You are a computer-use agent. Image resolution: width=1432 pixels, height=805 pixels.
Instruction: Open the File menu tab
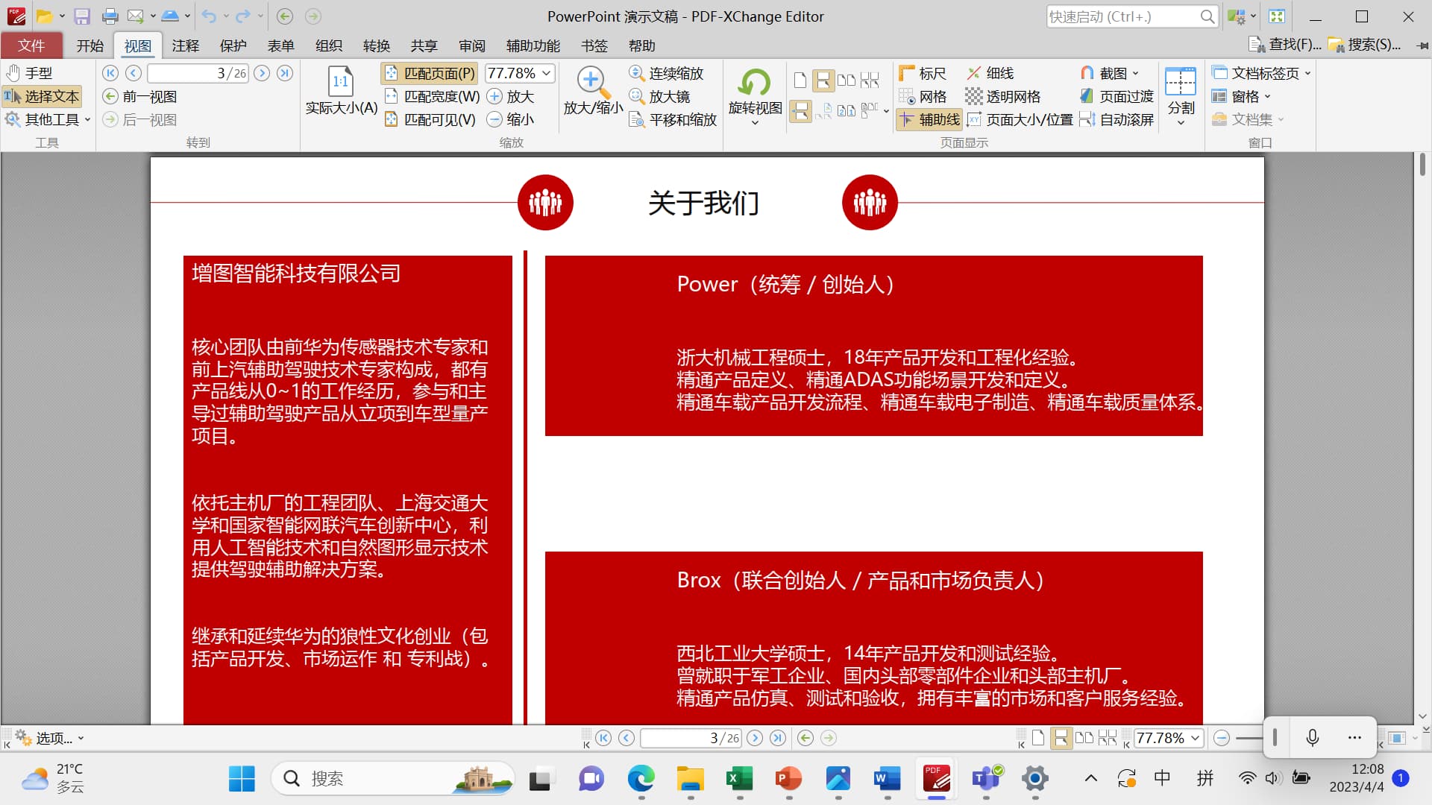tap(31, 45)
